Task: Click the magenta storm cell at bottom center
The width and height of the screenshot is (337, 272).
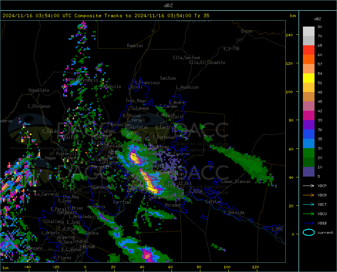Action: point(148,256)
